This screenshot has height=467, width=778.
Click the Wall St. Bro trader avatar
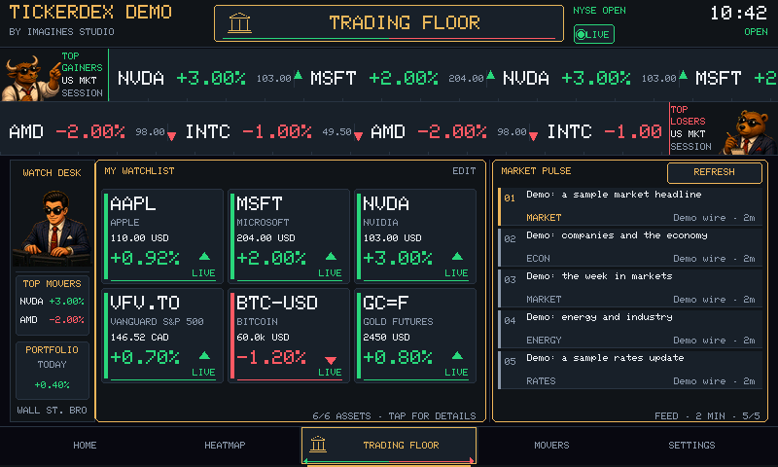click(x=53, y=228)
